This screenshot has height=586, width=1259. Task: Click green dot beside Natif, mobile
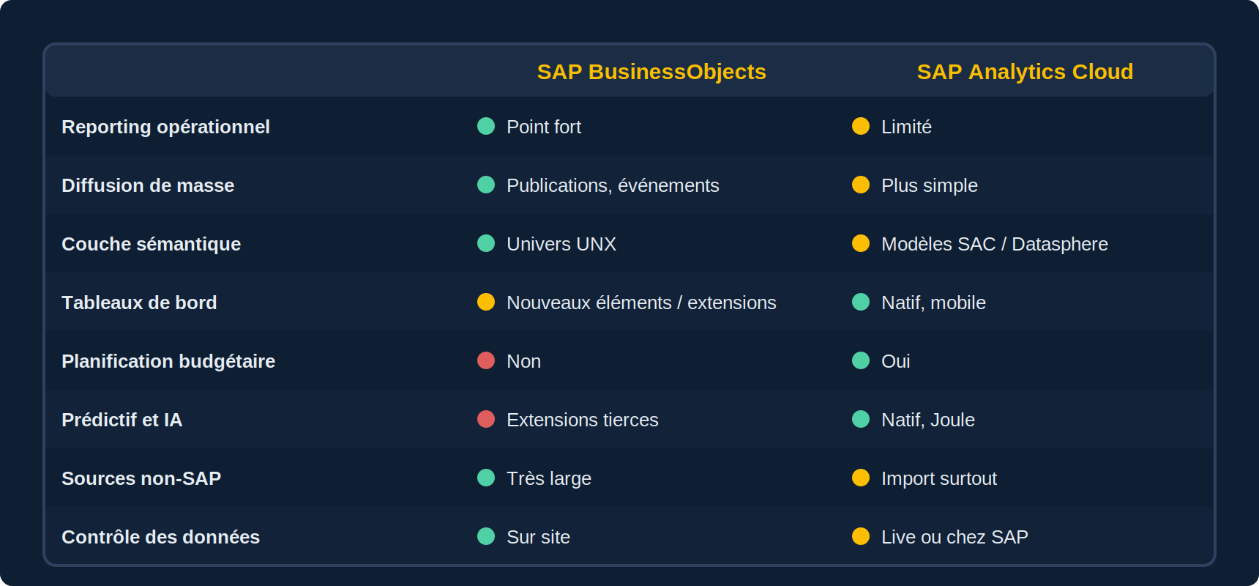tap(861, 302)
